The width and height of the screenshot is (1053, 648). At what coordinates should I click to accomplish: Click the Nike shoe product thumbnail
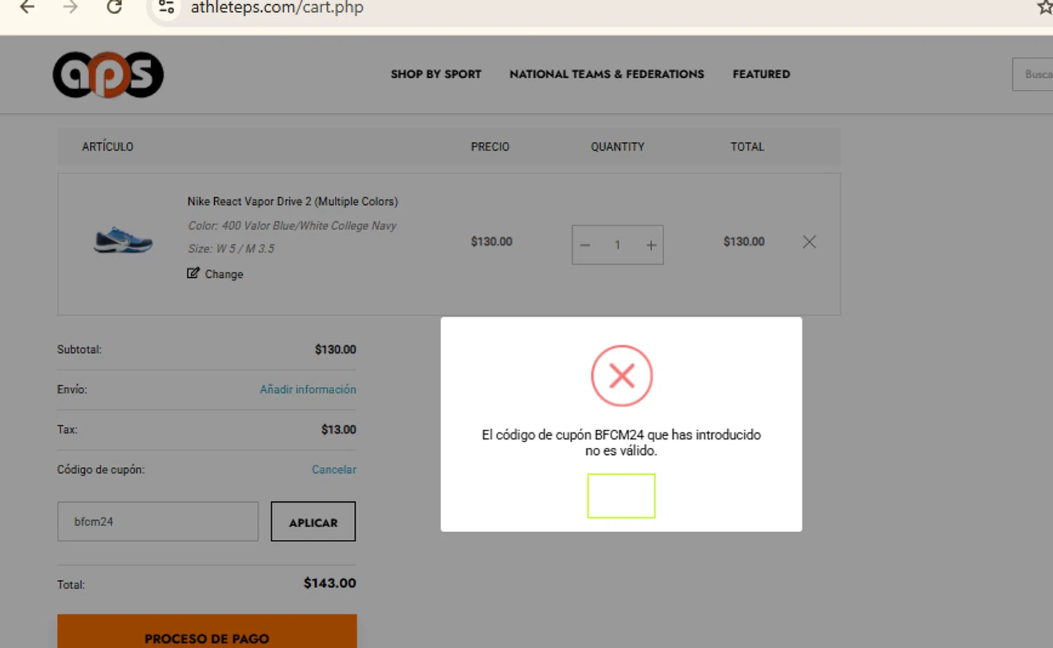(x=124, y=240)
